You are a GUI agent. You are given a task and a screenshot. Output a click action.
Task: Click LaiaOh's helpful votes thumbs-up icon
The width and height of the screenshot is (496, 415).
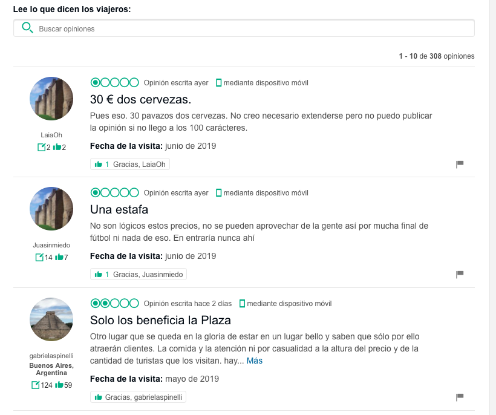pos(57,147)
